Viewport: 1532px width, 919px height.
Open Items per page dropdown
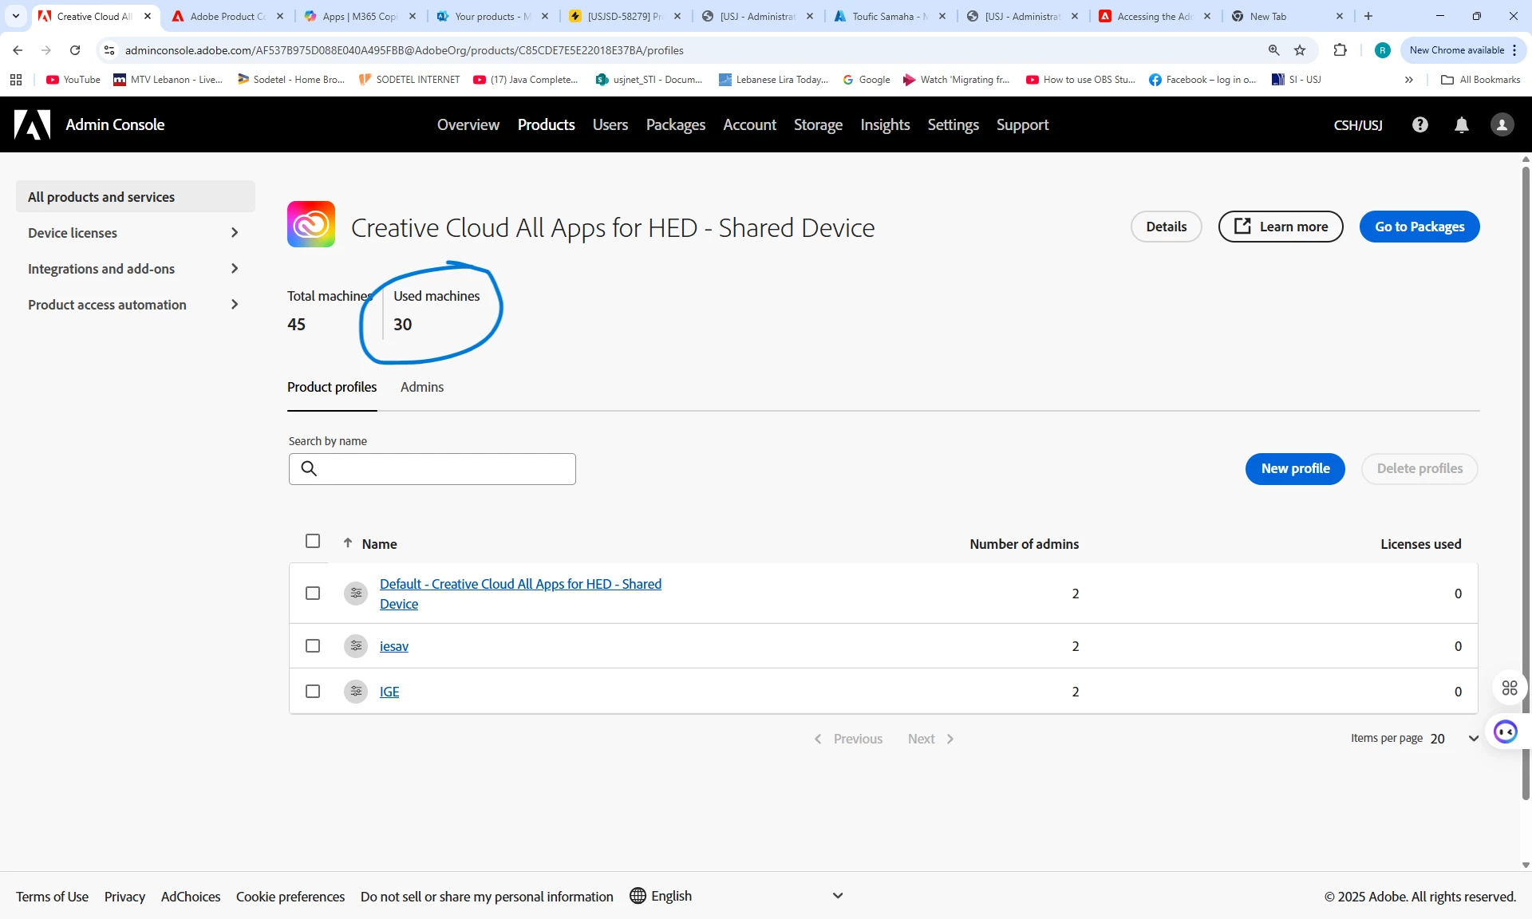1454,739
